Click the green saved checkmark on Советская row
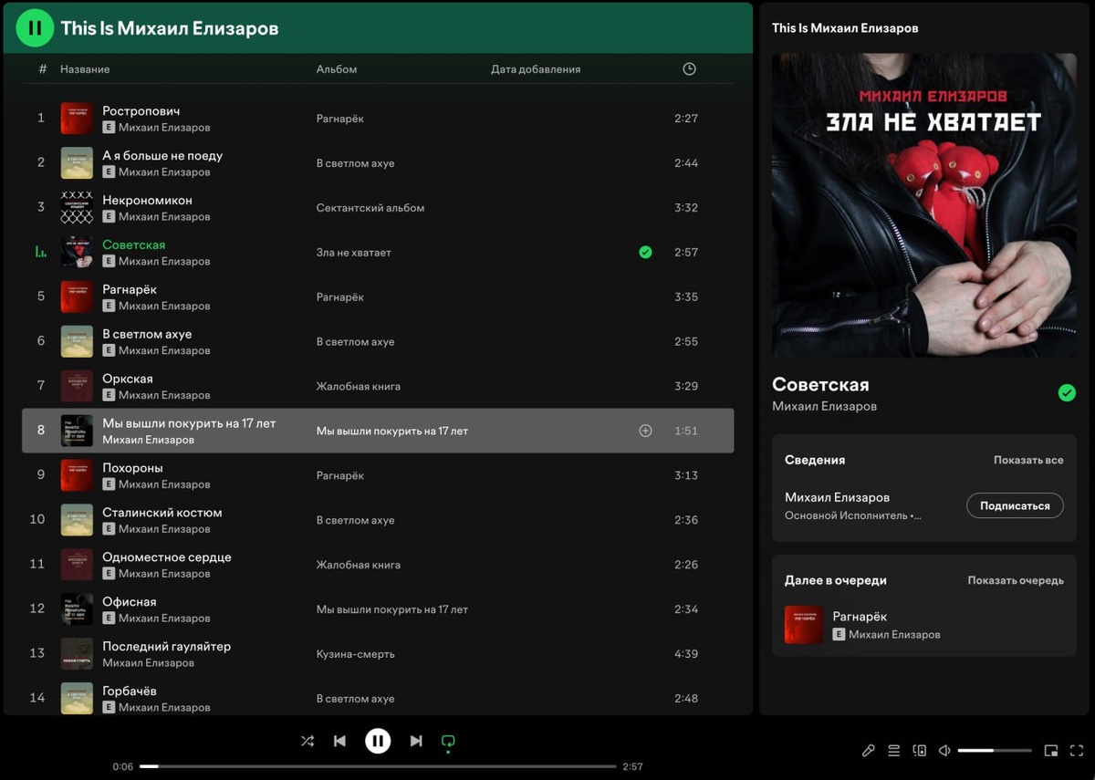1095x780 pixels. pyautogui.click(x=645, y=252)
